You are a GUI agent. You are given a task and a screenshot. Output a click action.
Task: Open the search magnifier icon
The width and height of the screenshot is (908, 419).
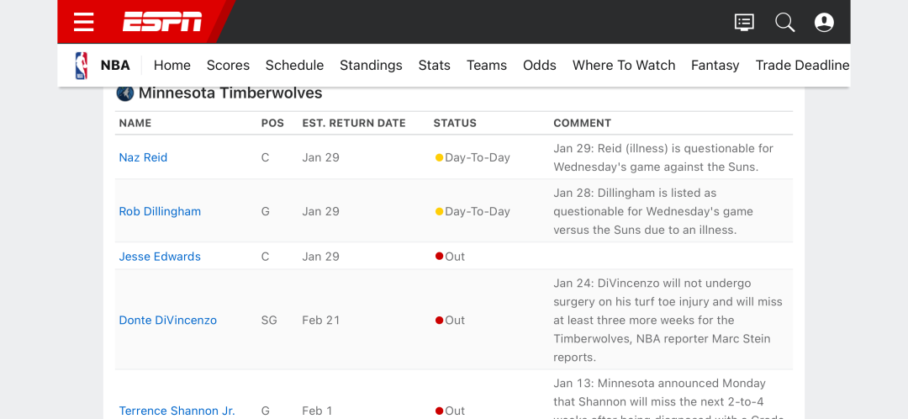click(785, 23)
